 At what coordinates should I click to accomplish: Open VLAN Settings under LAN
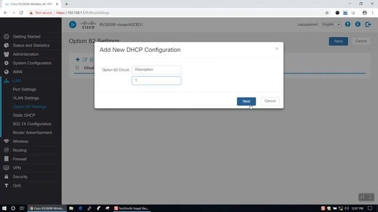(26, 98)
